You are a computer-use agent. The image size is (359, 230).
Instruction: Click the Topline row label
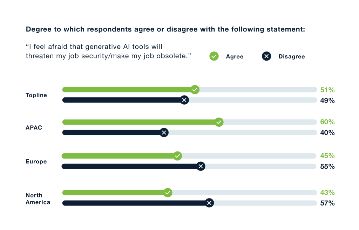tap(36, 95)
